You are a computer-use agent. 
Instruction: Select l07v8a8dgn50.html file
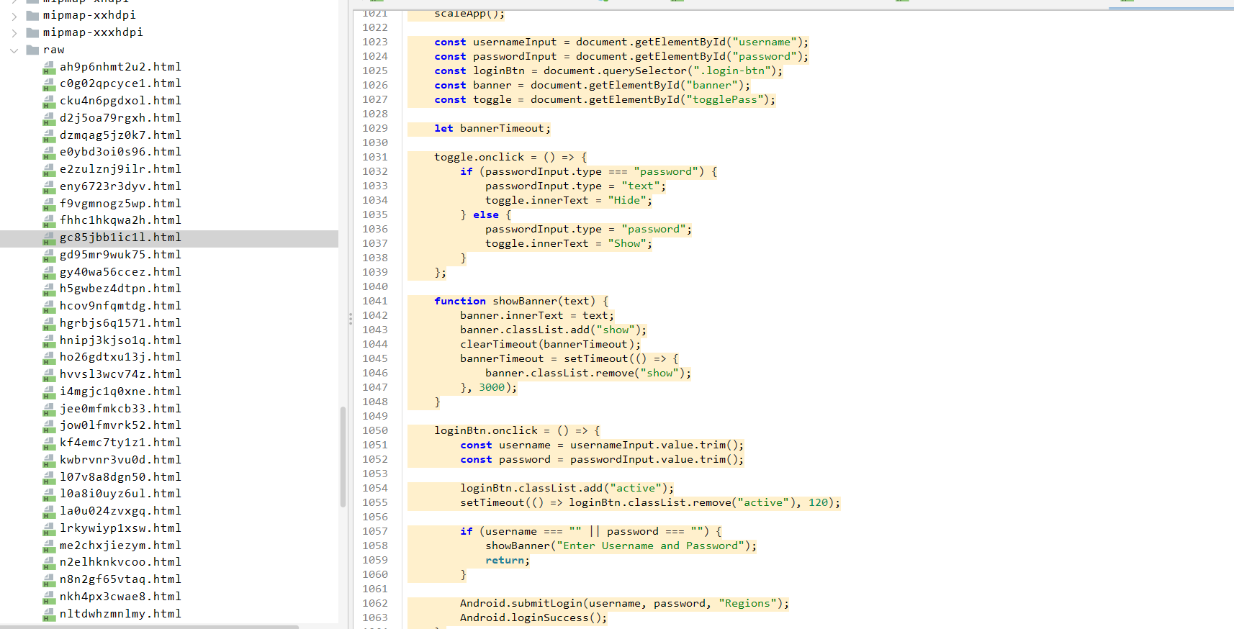pyautogui.click(x=120, y=477)
